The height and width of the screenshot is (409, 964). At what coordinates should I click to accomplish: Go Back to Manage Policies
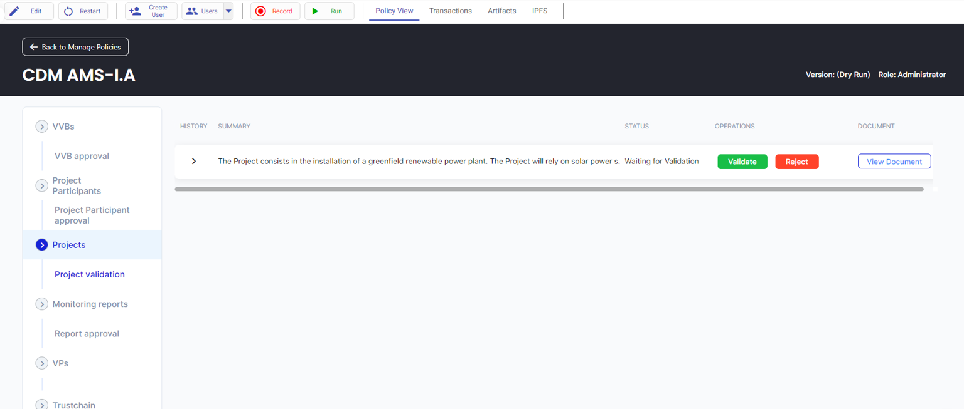point(75,47)
